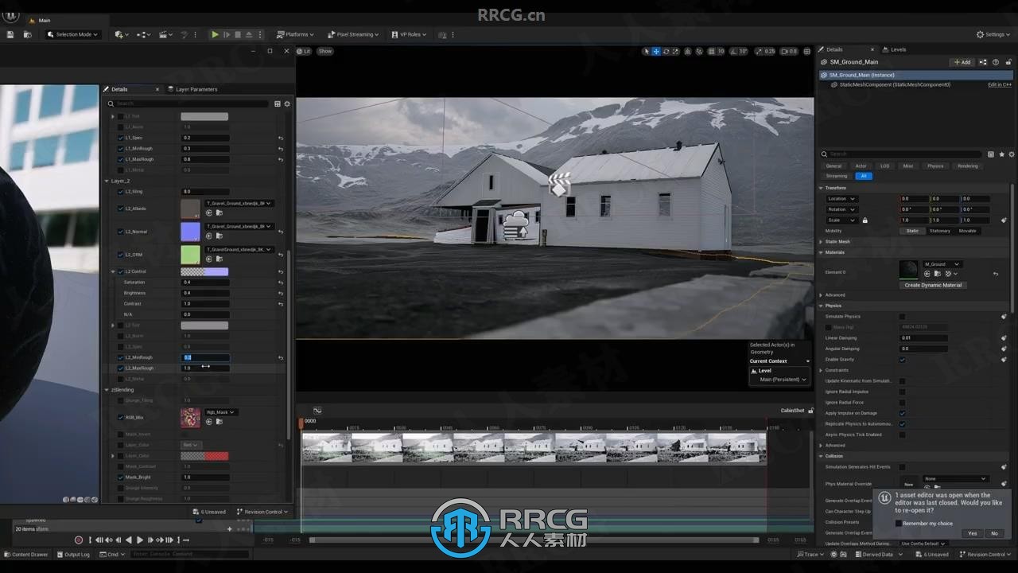Image resolution: width=1018 pixels, height=573 pixels.
Task: Click the Sequencer play forward button
Action: click(x=140, y=540)
